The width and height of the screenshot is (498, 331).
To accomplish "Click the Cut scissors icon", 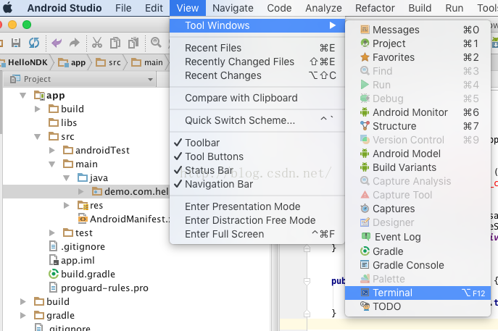I will coord(97,43).
